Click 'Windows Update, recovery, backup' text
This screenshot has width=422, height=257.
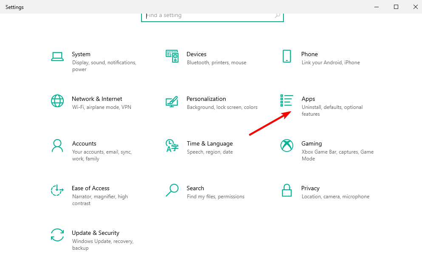103,245
